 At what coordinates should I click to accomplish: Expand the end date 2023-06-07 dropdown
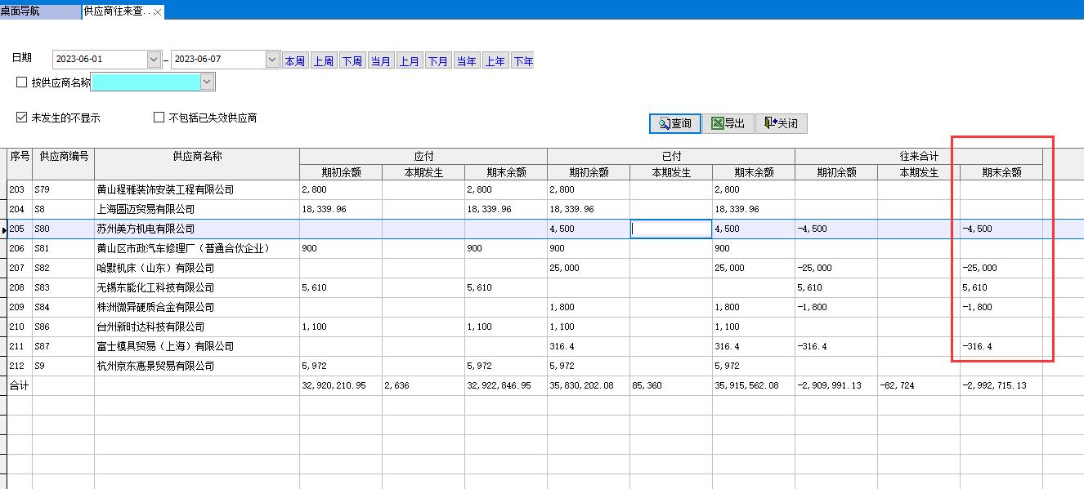click(x=272, y=60)
